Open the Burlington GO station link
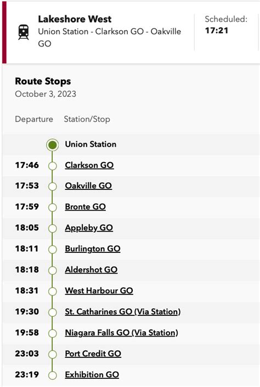Screen dimensions: 260x387 (93, 249)
